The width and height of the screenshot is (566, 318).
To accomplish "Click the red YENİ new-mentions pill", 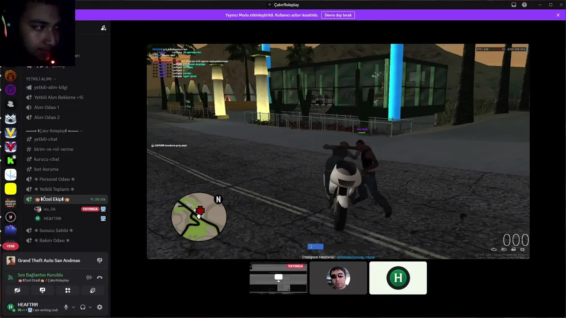I will (x=11, y=246).
